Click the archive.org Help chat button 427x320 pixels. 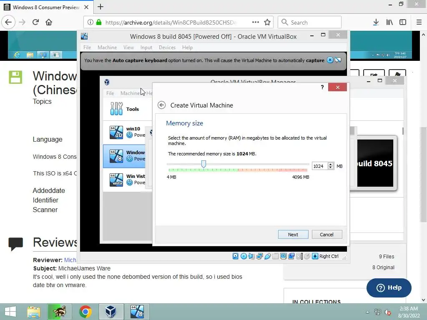coord(389,287)
